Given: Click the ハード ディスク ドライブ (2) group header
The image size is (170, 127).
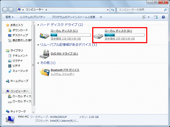Looking at the screenshot, I should coord(62,25).
